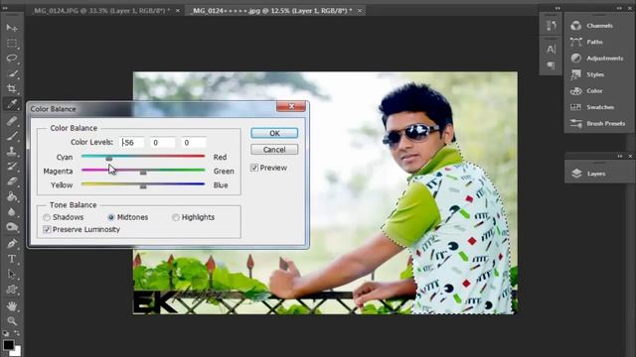This screenshot has height=357, width=636.
Task: Open the Character panel icon
Action: 551,50
